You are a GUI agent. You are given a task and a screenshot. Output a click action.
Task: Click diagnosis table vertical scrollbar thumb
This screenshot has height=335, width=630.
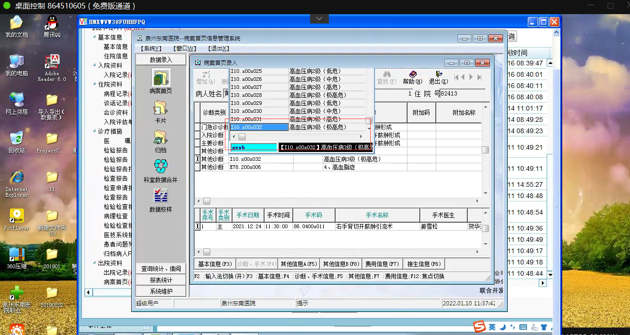485,150
